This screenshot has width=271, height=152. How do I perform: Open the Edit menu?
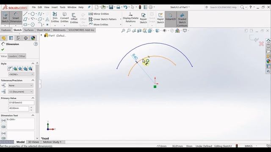[x=40, y=7]
